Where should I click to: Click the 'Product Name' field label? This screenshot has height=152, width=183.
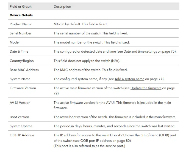[21, 24]
